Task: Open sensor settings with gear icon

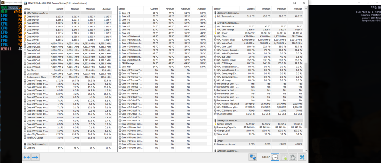Action: click(x=293, y=157)
